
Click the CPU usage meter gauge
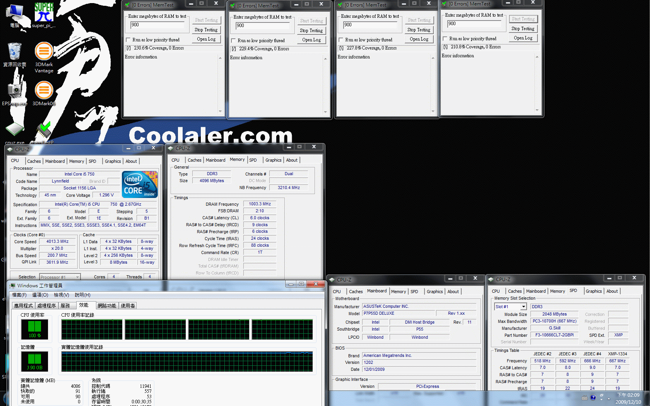[x=34, y=329]
